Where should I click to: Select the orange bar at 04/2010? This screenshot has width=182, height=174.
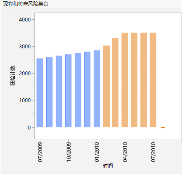[x=125, y=80]
